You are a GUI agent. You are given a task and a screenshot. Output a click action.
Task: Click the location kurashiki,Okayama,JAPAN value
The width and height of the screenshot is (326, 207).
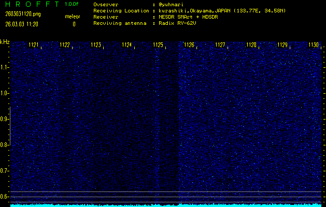(222, 11)
